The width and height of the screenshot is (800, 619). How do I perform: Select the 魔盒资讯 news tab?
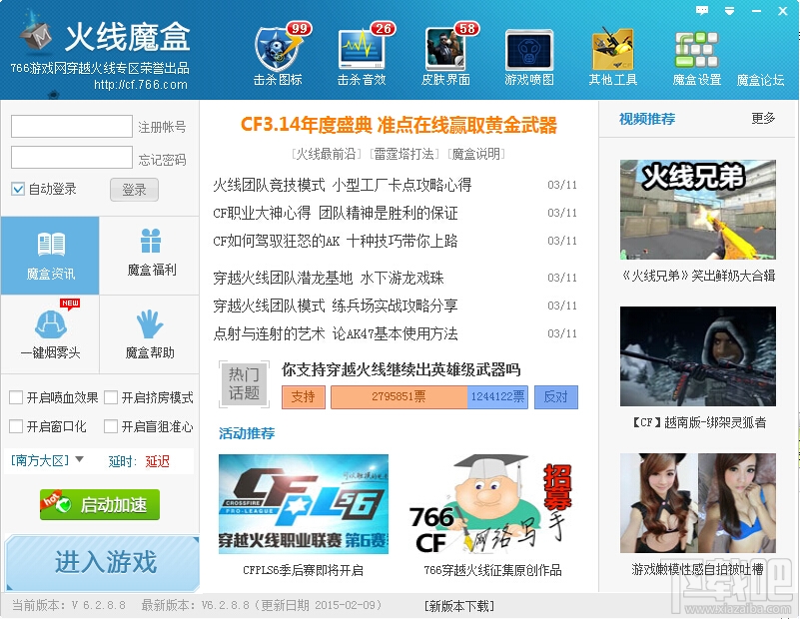click(x=50, y=256)
